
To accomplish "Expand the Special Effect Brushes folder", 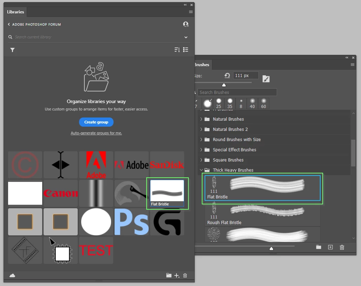I will click(201, 150).
